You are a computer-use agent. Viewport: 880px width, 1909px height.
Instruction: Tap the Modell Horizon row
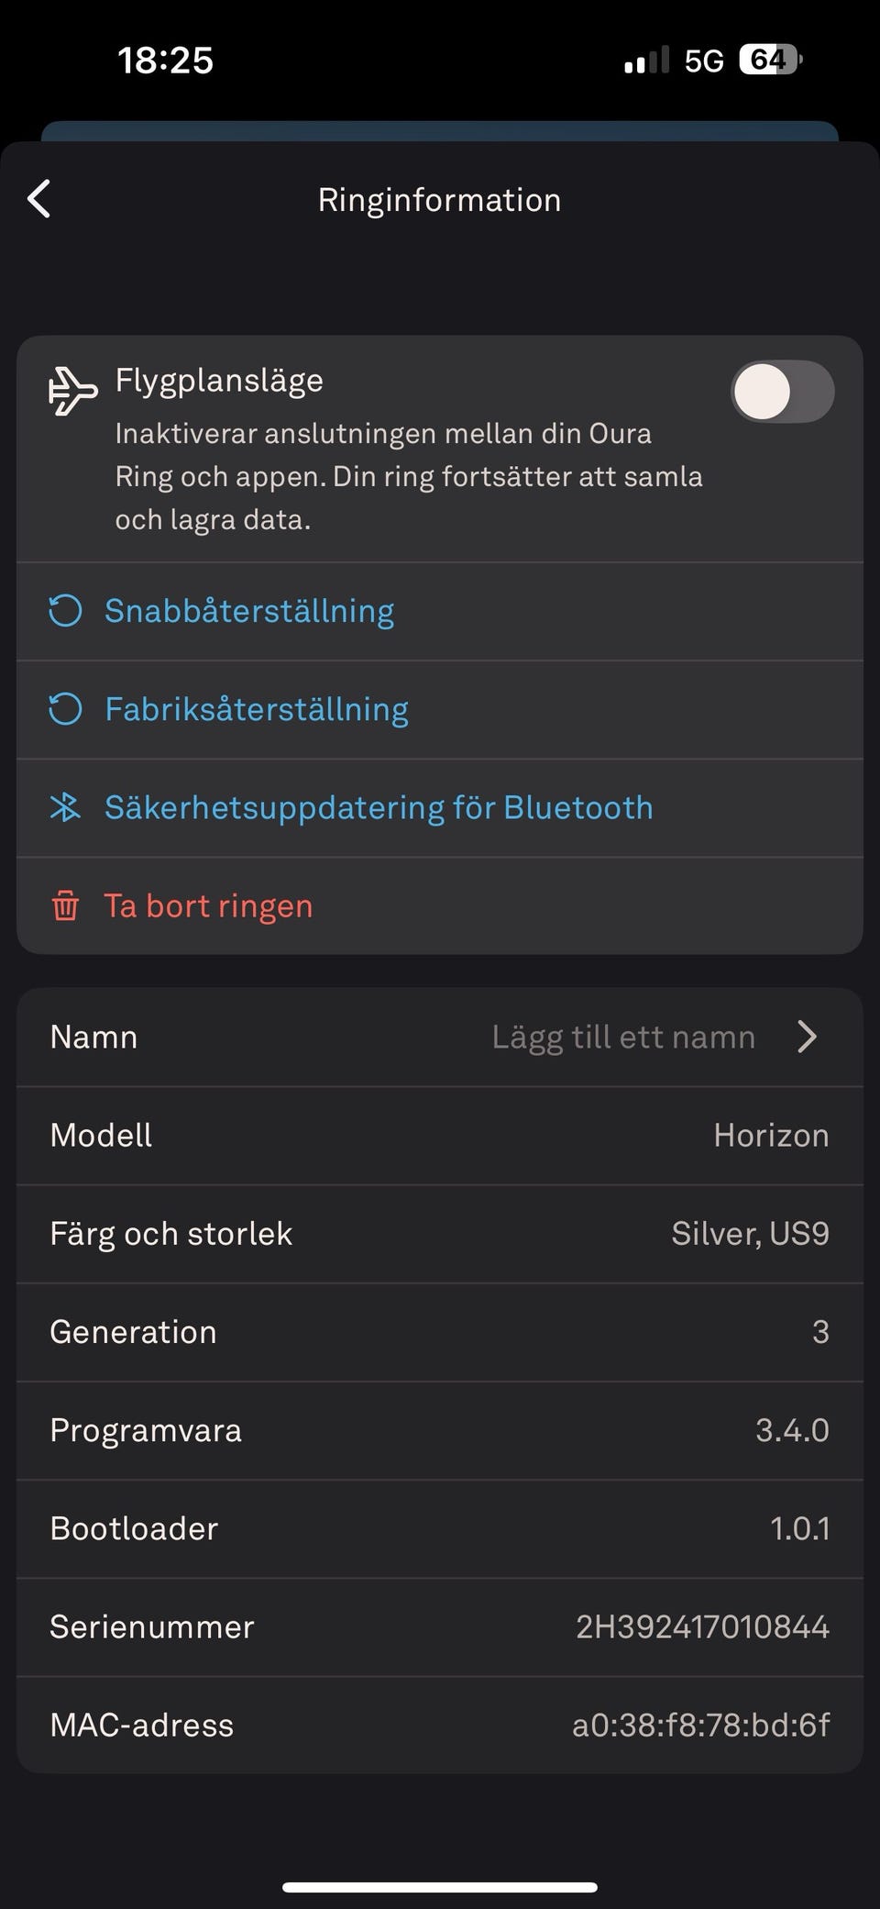click(x=440, y=1135)
